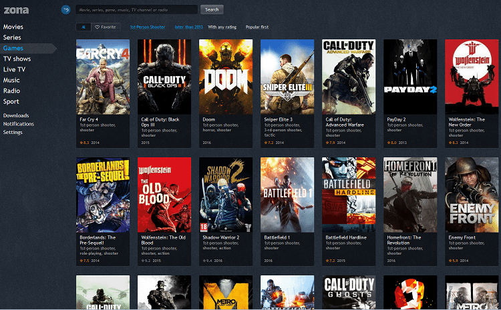Open Wolfenstein: The New Order cover
501x310 pixels.
pos(472,77)
